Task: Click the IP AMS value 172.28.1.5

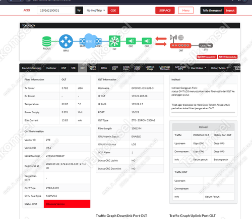Action: 137,104
